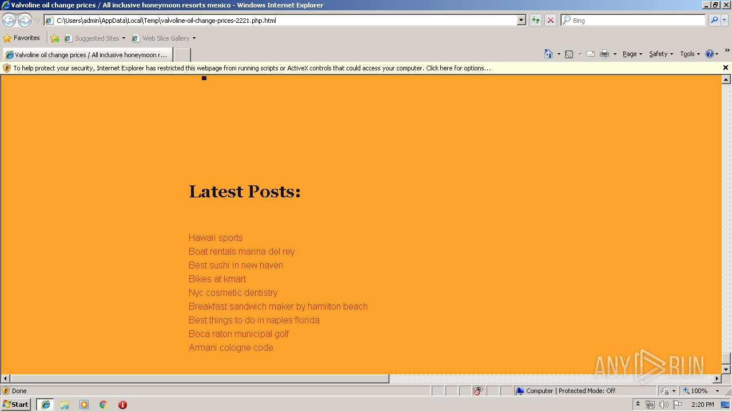Open the Nyc cosmetic dentistry link
This screenshot has height=412, width=732.
pos(233,292)
